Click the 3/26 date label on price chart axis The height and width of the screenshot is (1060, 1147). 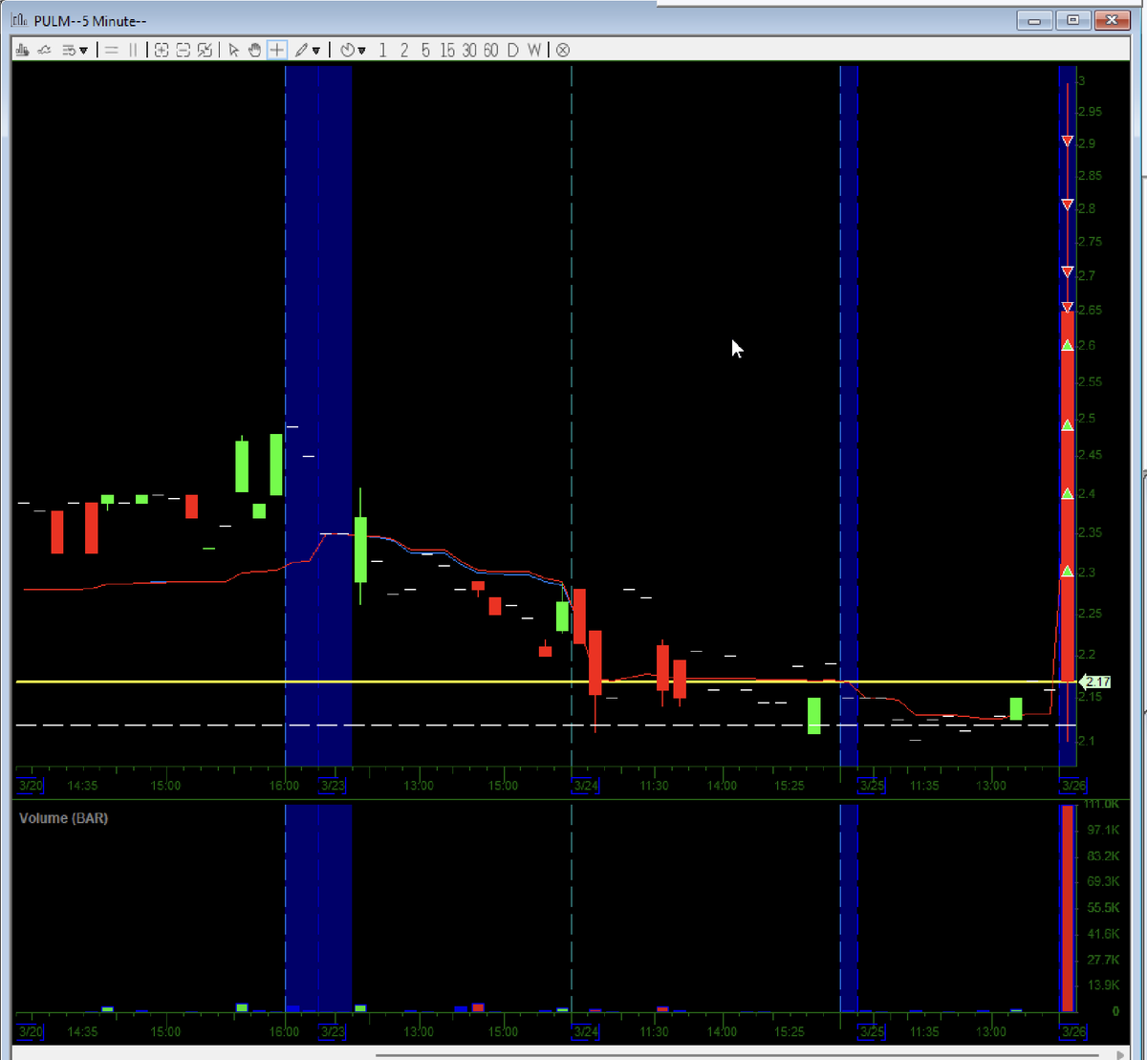1072,786
